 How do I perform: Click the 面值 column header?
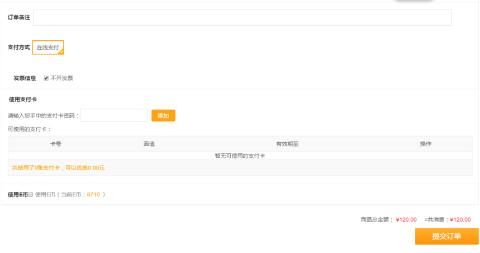[x=149, y=144]
